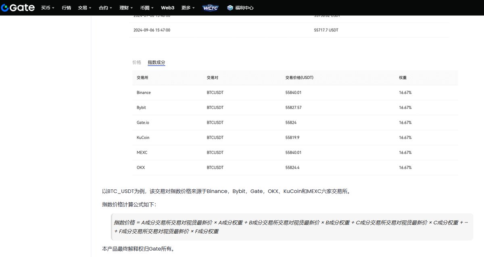Expand the 买币 dropdown menu
Image resolution: width=484 pixels, height=257 pixels.
tap(48, 8)
